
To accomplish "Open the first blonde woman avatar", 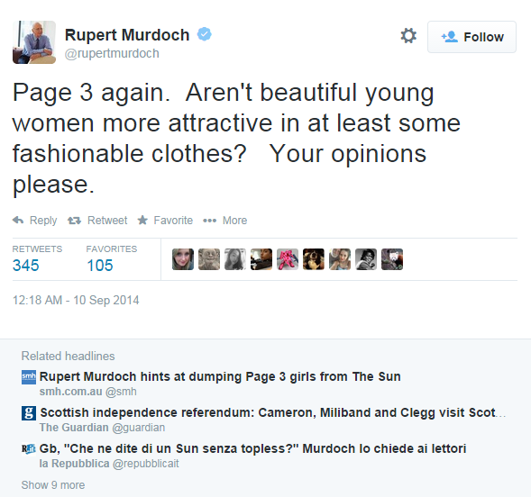I will 183,259.
